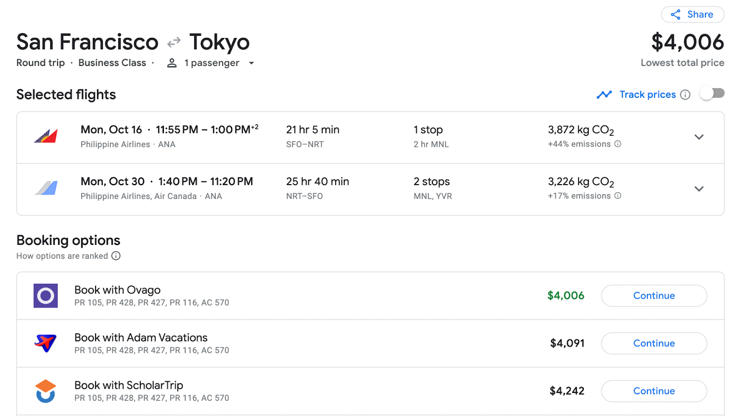
Task: Click Mon, Oct 30 departure time text
Action: tap(167, 181)
